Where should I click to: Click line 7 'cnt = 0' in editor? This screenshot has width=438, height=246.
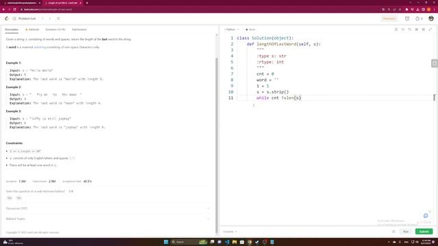pos(266,74)
